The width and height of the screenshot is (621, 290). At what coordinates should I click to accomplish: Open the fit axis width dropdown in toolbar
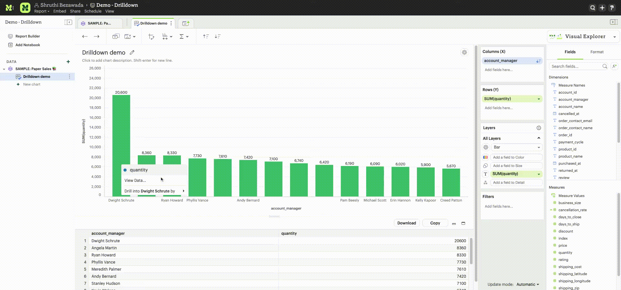[x=167, y=36]
